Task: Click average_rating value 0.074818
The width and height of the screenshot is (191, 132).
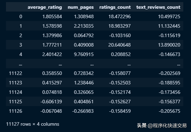Action: click(x=52, y=92)
